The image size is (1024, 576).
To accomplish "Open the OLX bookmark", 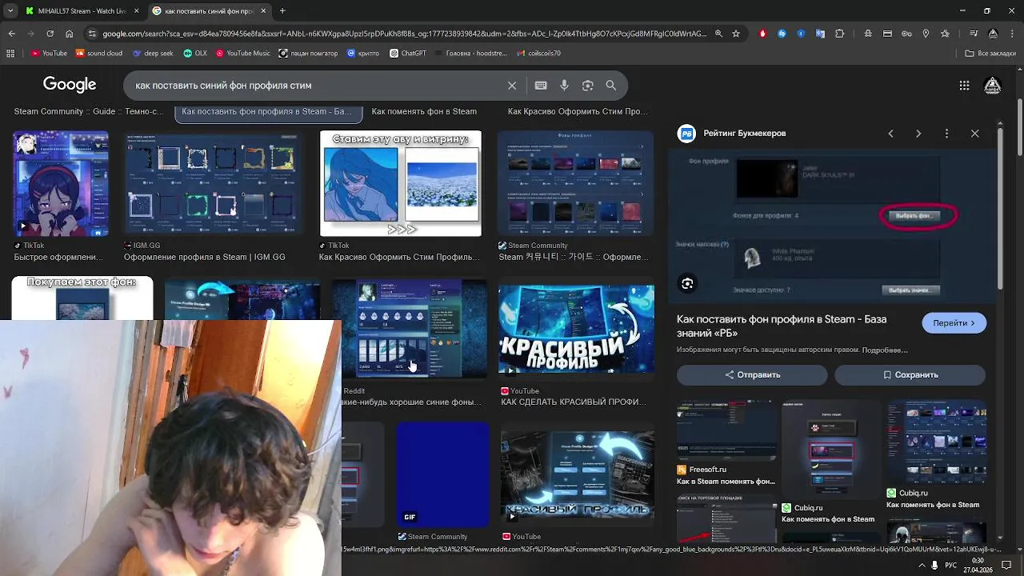I will point(194,54).
